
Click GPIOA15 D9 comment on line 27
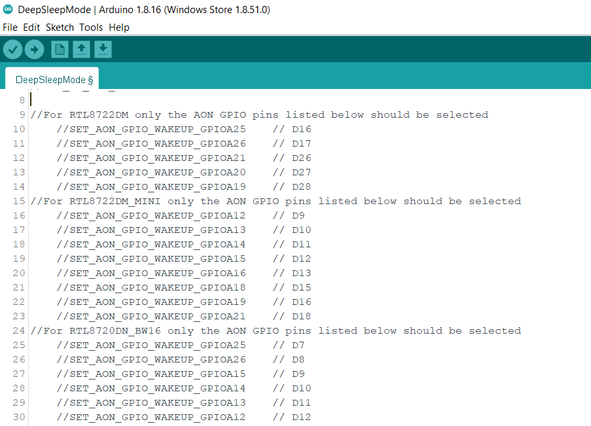(x=181, y=374)
